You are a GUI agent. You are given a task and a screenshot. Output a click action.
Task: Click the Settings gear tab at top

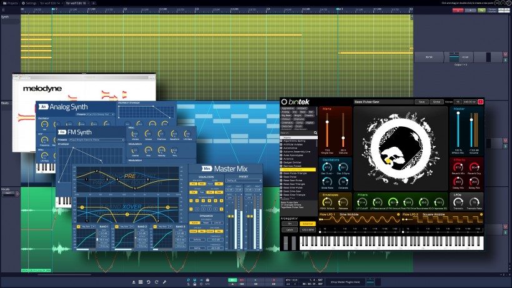tap(29, 3)
